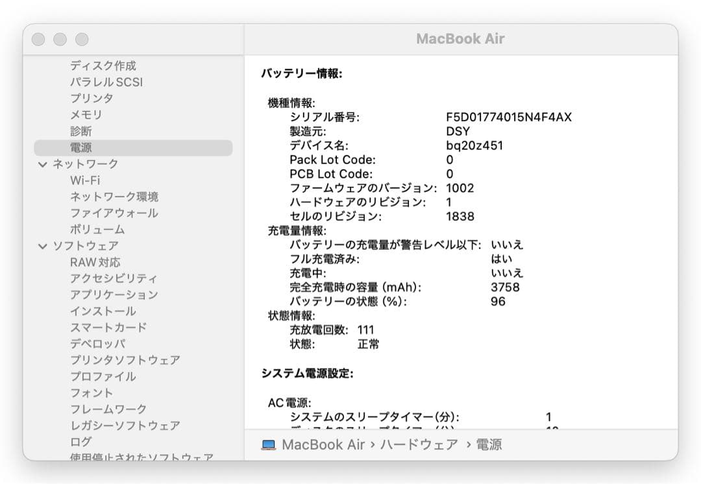Collapse the ソフトウェア sidebar section
The width and height of the screenshot is (701, 484).
[x=42, y=247]
